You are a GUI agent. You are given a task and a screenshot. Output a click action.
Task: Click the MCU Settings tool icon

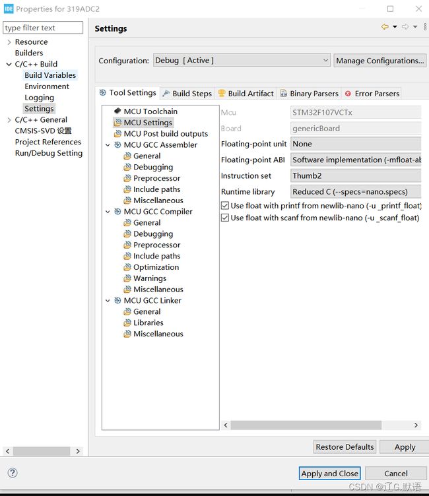click(117, 123)
